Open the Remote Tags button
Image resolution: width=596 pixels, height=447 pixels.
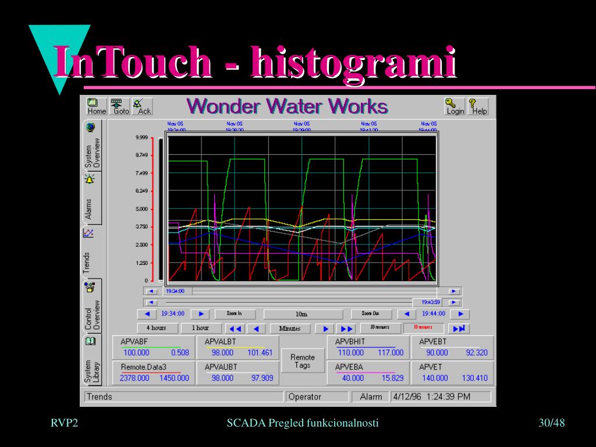coord(303,361)
